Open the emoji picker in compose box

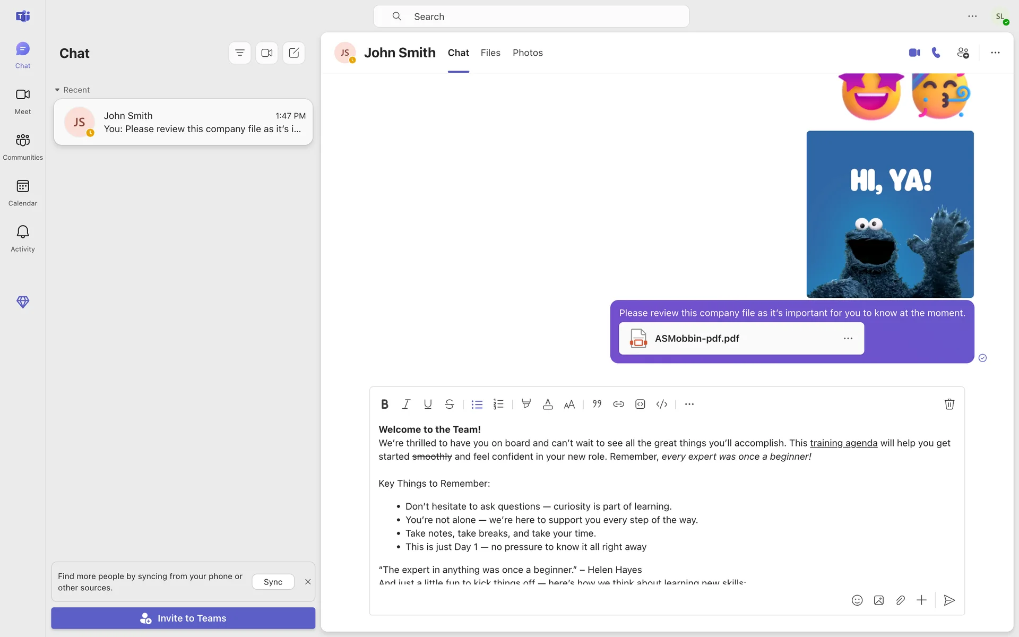tap(857, 600)
